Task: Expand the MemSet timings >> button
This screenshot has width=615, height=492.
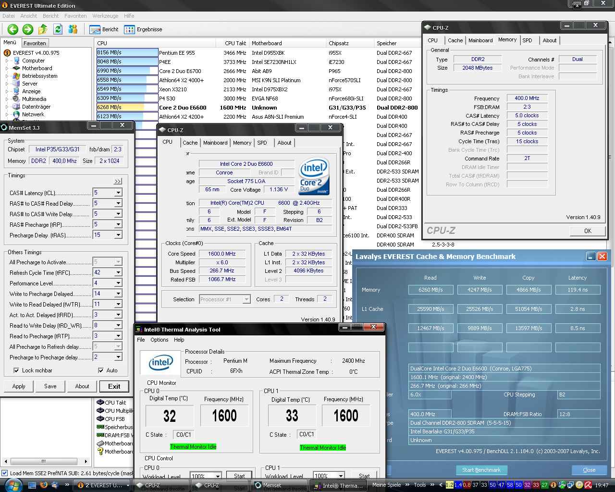Action: click(x=118, y=181)
